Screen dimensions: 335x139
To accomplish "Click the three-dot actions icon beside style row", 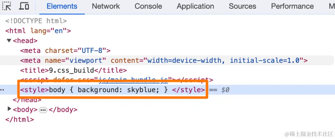I will coord(2,90).
